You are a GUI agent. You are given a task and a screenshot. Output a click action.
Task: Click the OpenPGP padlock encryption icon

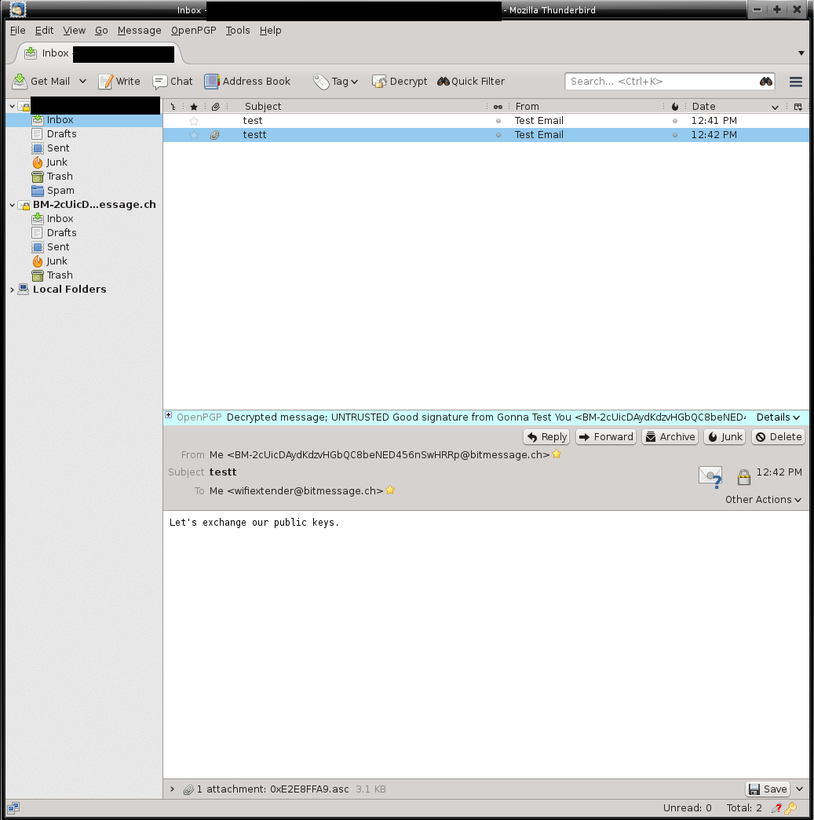[x=743, y=476]
